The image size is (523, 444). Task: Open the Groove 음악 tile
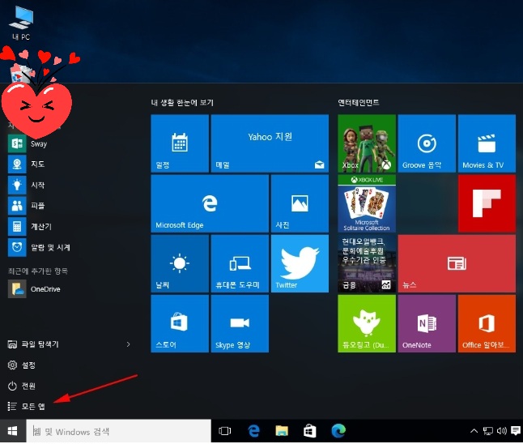pyautogui.click(x=427, y=143)
